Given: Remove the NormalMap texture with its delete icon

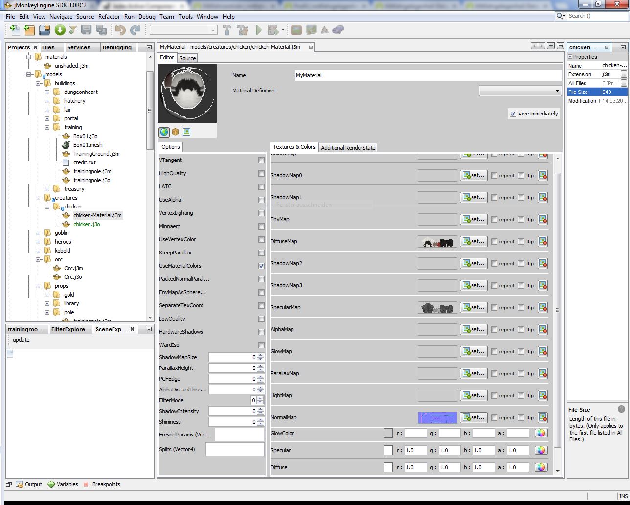Looking at the screenshot, I should [542, 417].
